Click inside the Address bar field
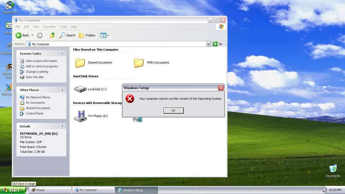The width and height of the screenshot is (345, 194). pos(119,44)
